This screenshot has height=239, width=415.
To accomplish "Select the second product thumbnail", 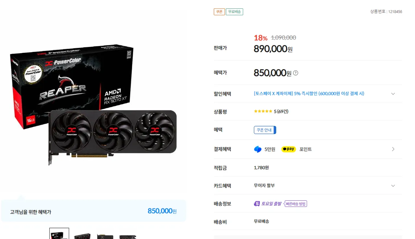I will point(82,235).
